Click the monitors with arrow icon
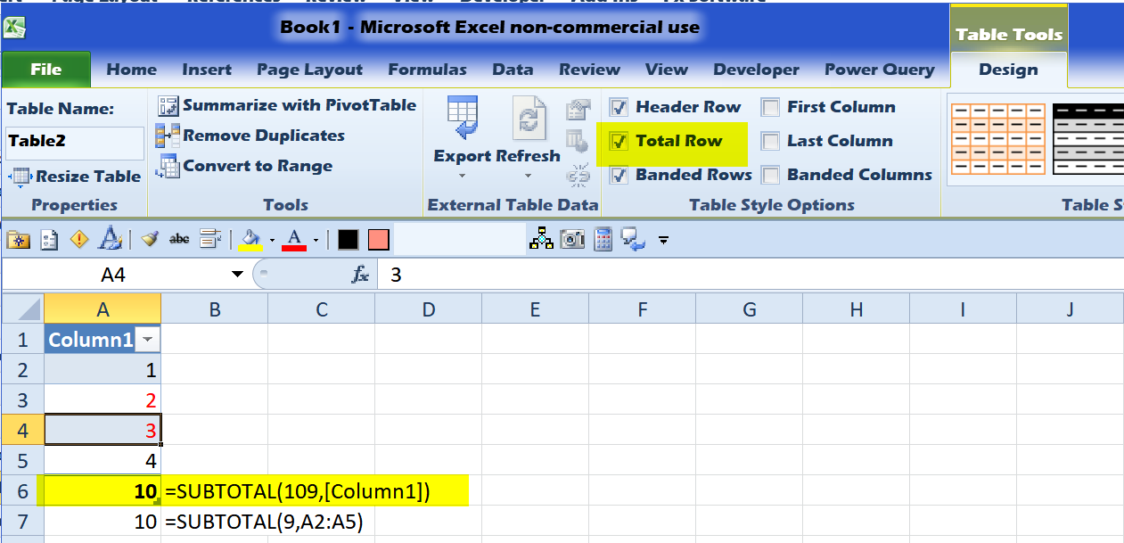 click(x=634, y=238)
